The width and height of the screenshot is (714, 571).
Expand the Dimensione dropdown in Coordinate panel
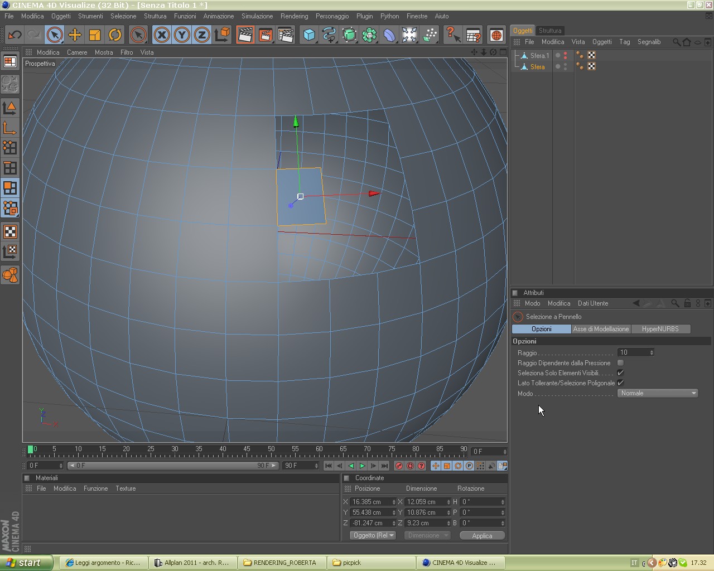427,535
